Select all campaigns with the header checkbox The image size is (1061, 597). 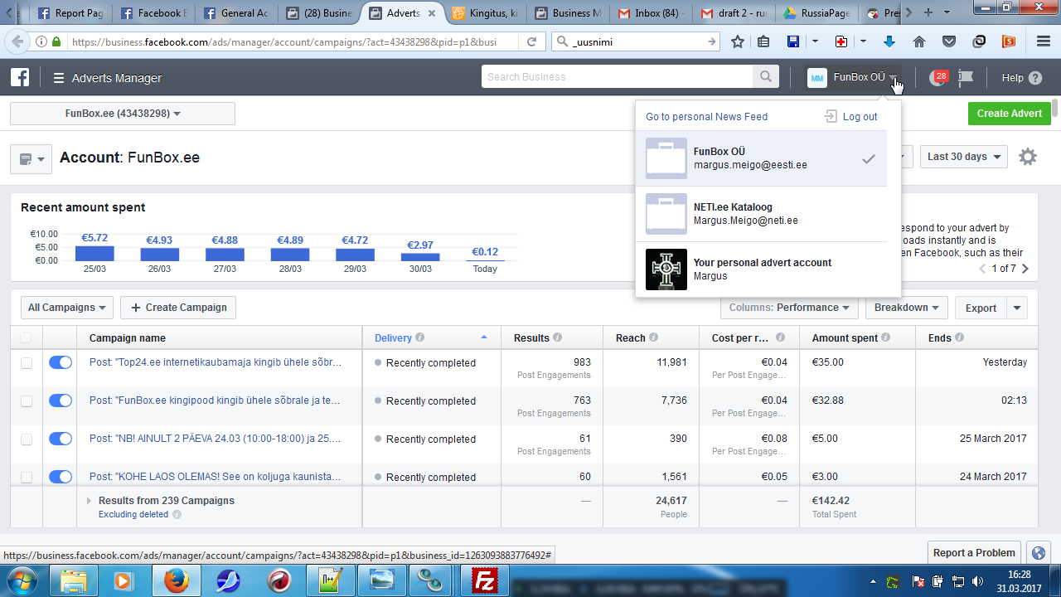[27, 337]
